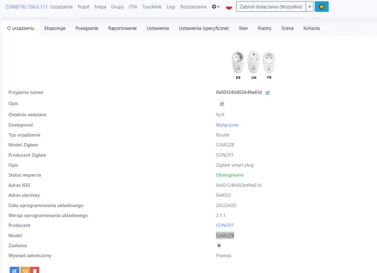Click the Ostatnio widziane N/A value
Image resolution: width=377 pixels, height=273 pixels.
(220, 115)
